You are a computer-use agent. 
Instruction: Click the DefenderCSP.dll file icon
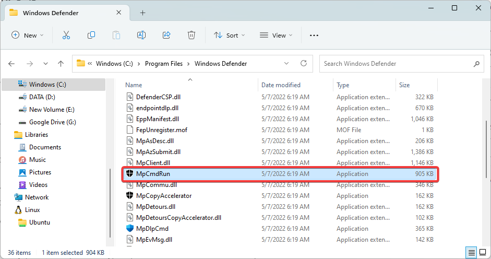point(129,97)
